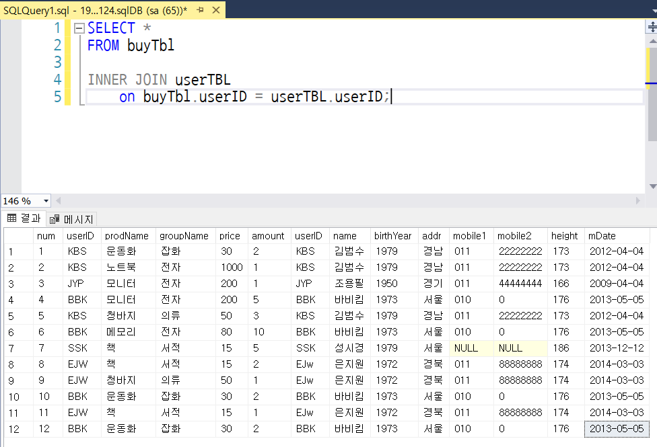
Task: Click the 44444444 mobile2 cell
Action: click(520, 284)
